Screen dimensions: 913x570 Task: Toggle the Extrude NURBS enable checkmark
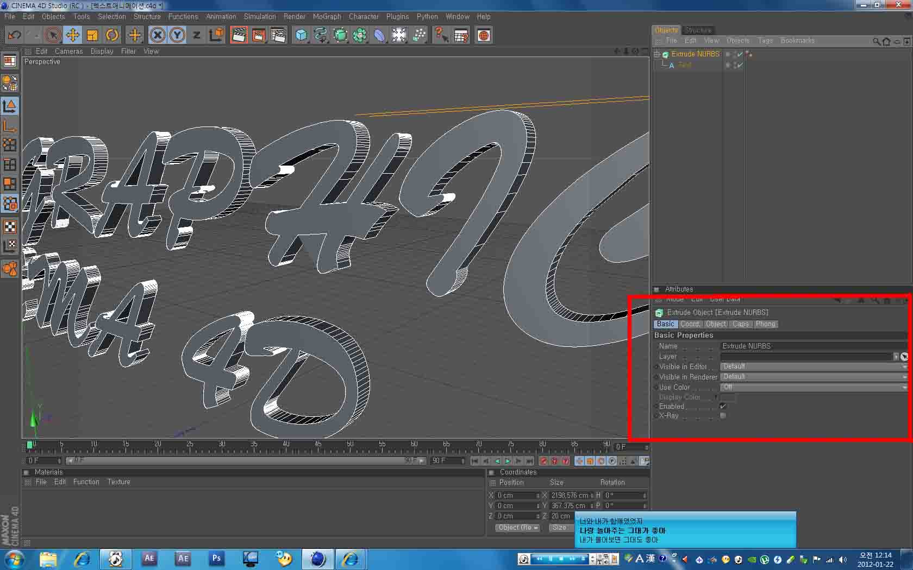[740, 54]
